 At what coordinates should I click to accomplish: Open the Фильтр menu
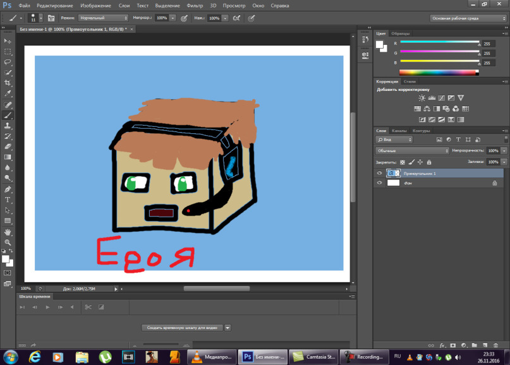coord(195,5)
